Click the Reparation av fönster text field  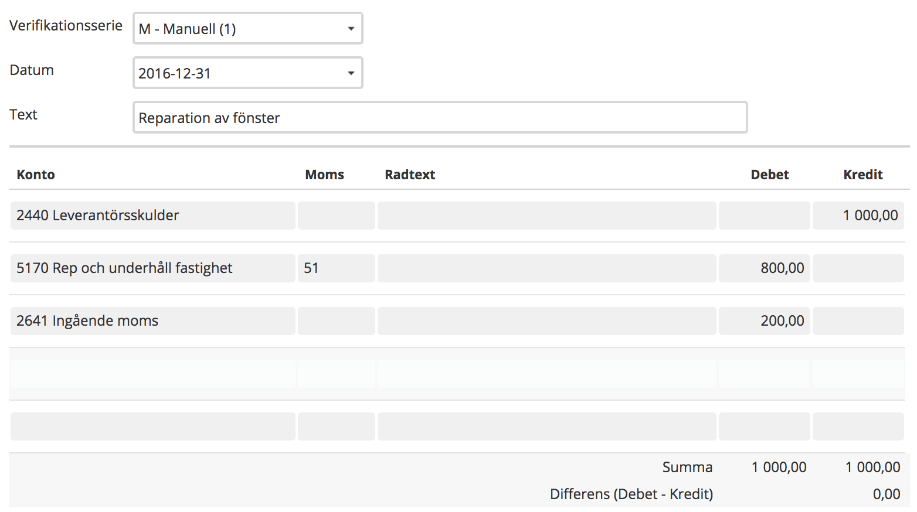pyautogui.click(x=440, y=117)
